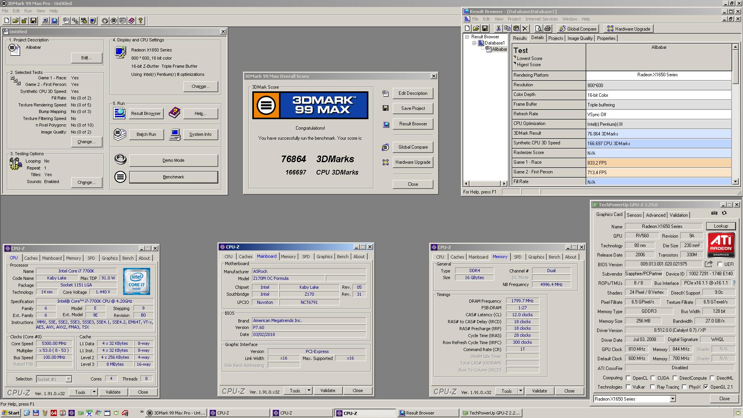Viewport: 743px width, 418px height.
Task: Click the Start button on the taskbar
Action: pos(10,413)
